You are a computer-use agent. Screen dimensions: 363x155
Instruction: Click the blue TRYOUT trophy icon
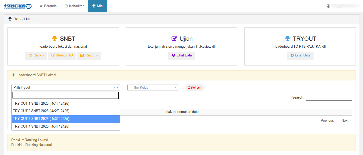coord(287,39)
